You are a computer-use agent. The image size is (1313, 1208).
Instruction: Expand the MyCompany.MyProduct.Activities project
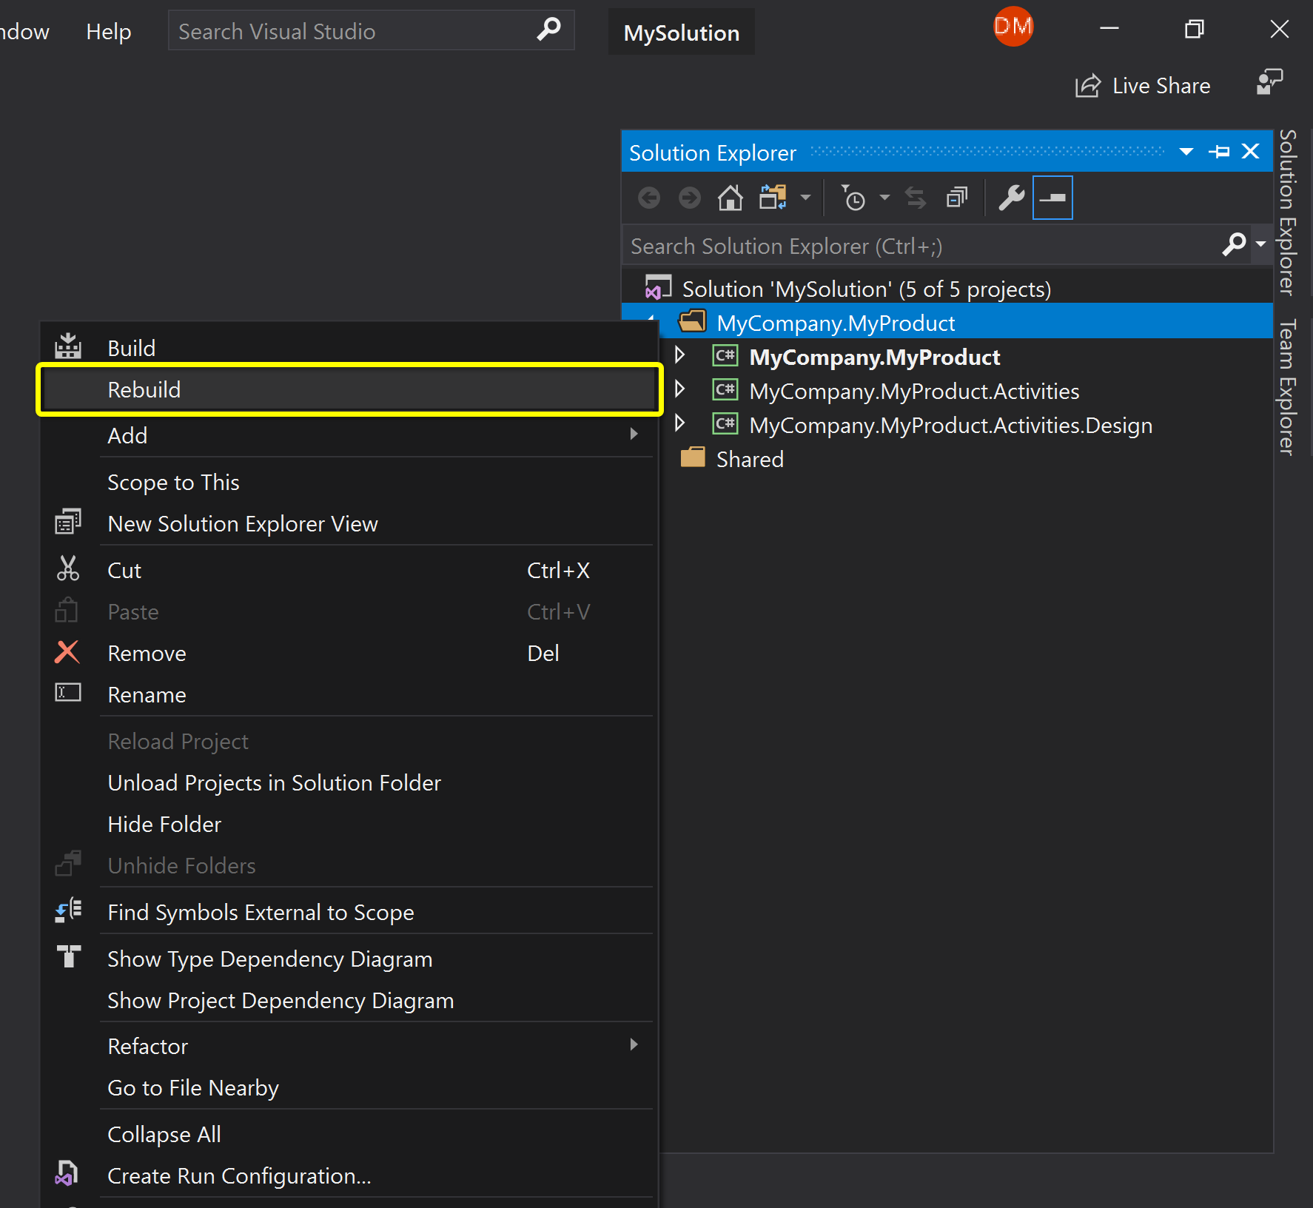[681, 390]
